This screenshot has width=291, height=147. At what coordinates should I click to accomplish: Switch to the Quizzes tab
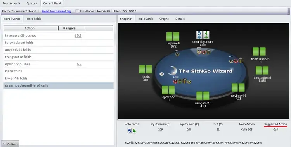(x=31, y=3)
